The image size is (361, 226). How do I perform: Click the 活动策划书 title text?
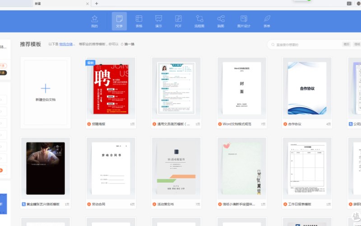click(166, 204)
